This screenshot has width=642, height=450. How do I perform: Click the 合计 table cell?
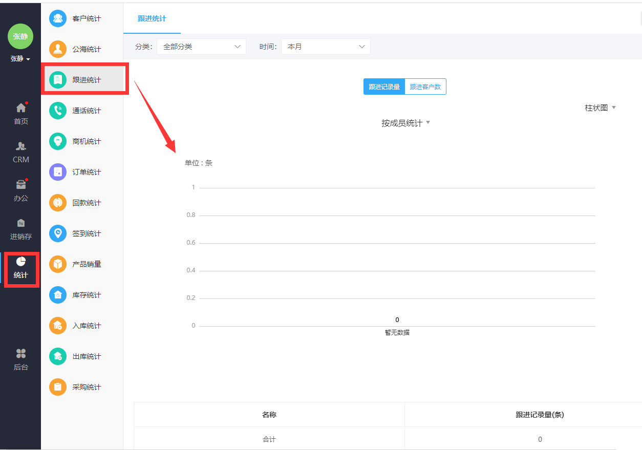point(269,439)
